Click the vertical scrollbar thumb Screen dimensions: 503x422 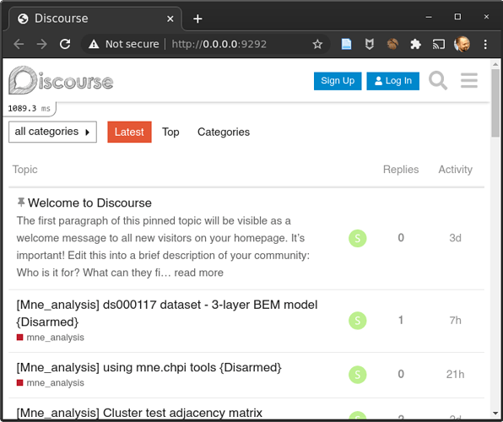click(495, 103)
